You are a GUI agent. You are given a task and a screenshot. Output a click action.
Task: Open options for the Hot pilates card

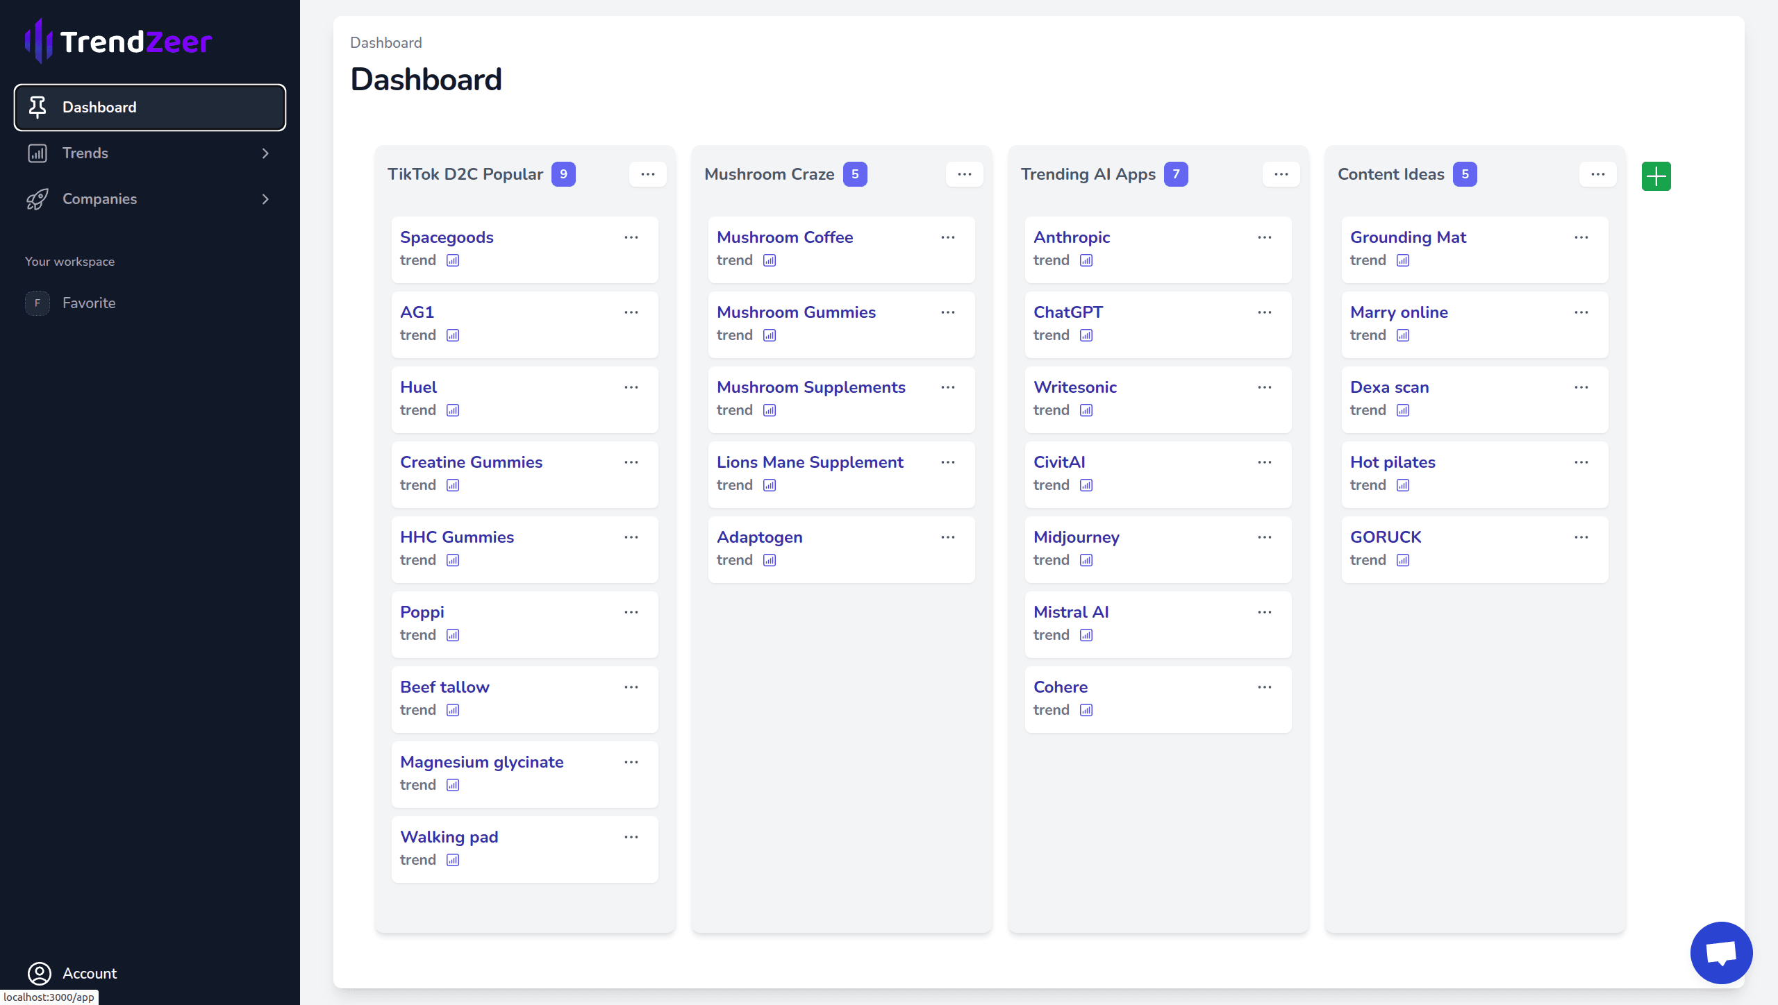(1581, 462)
